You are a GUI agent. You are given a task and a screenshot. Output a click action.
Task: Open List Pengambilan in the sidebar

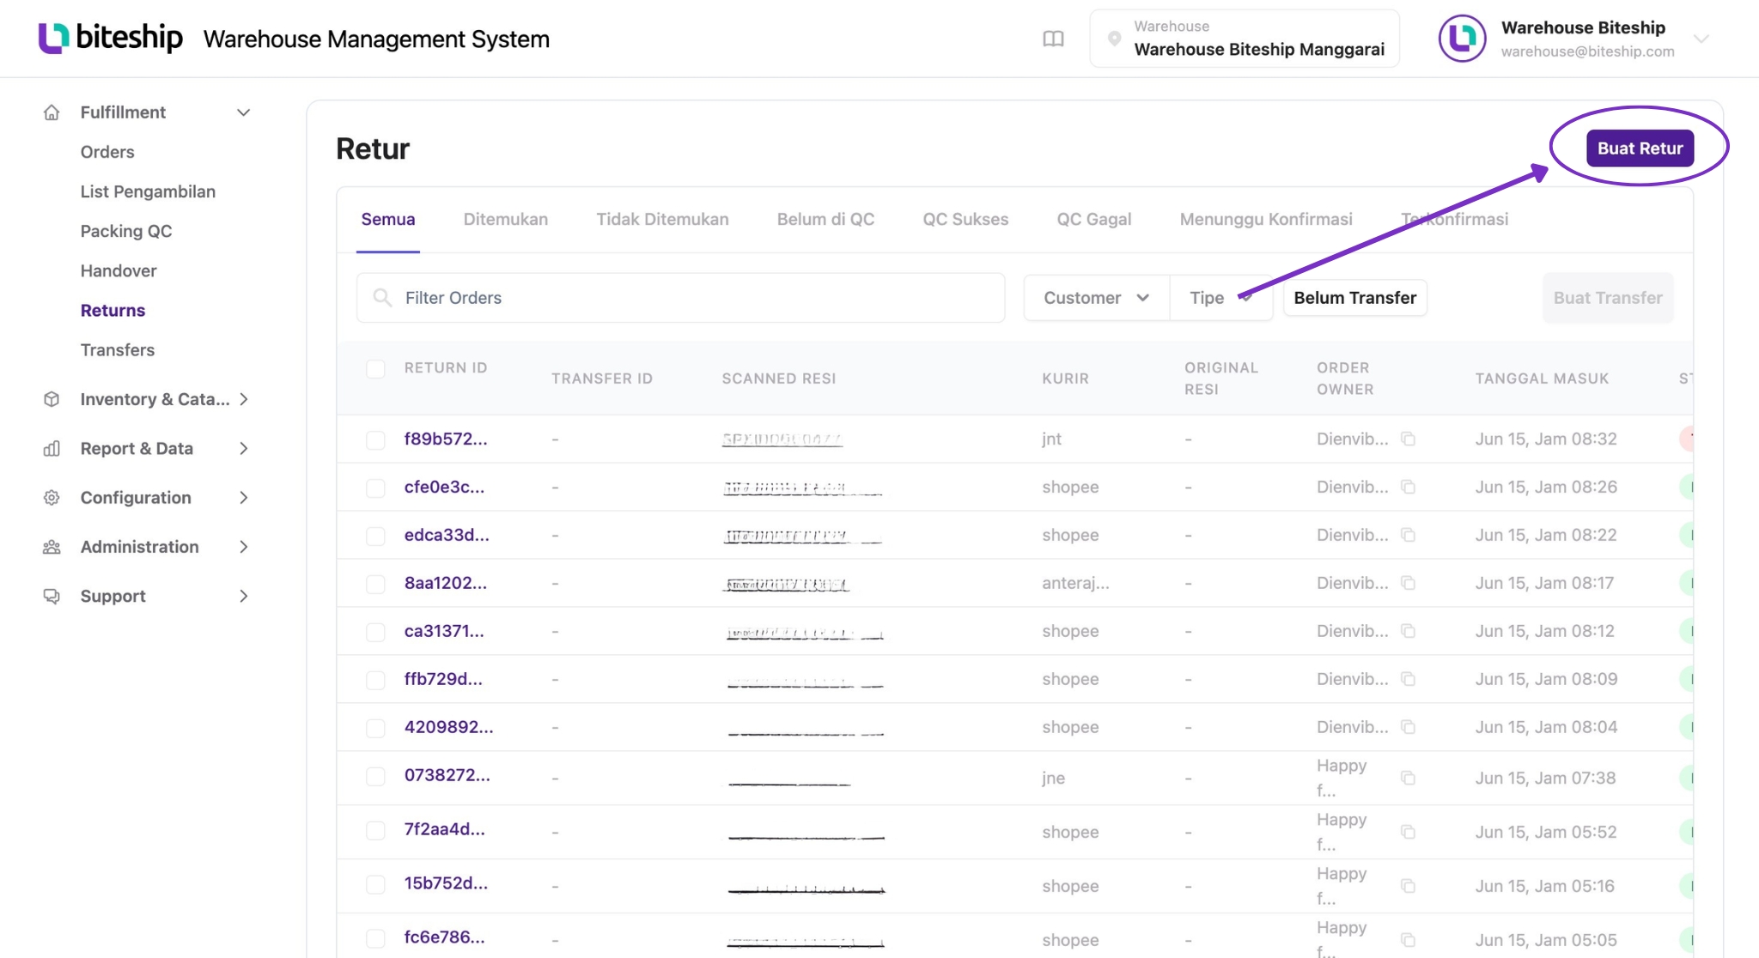click(x=148, y=191)
